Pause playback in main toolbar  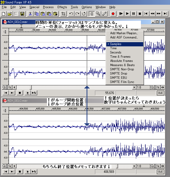pyautogui.click(x=134, y=14)
